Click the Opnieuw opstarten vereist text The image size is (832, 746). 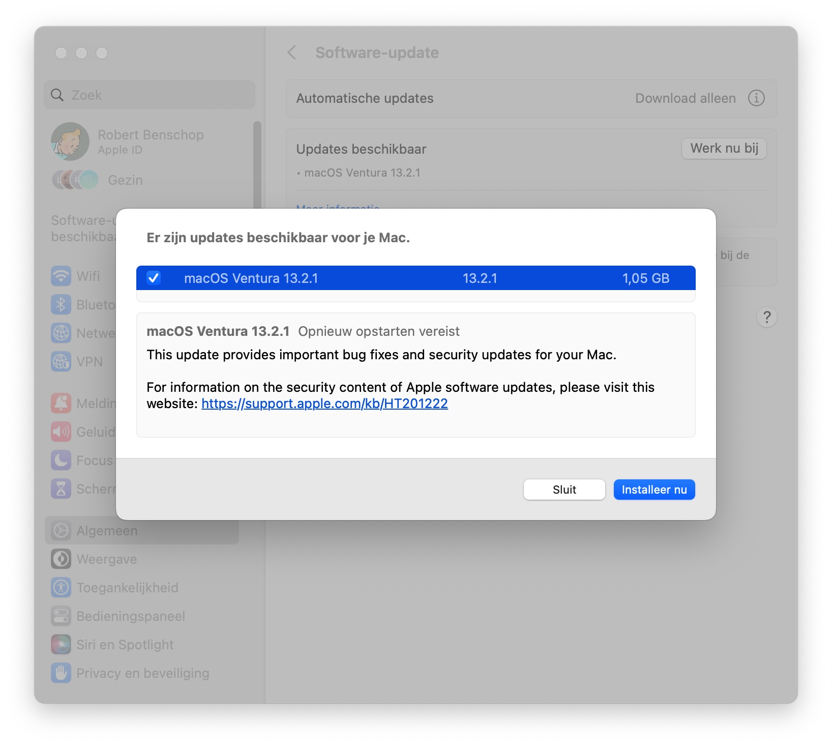coord(379,331)
